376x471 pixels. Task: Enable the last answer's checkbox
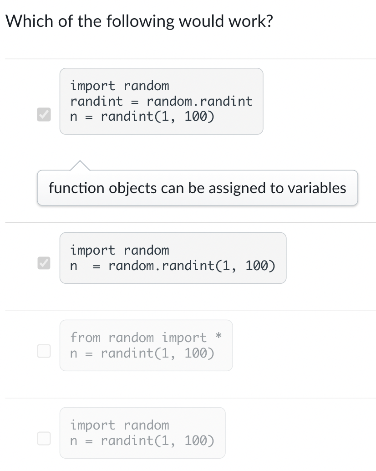pos(44,438)
